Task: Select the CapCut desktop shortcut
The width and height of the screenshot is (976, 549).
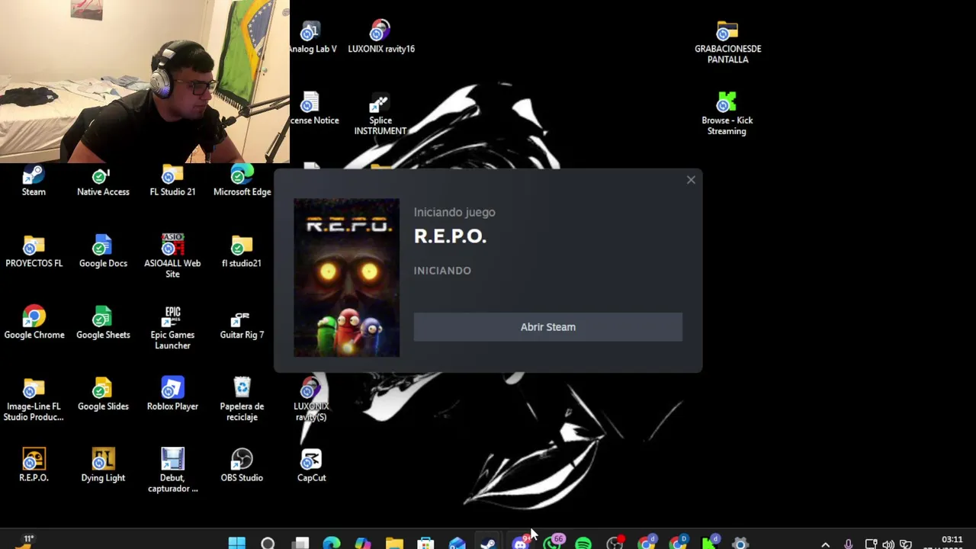Action: pyautogui.click(x=311, y=467)
